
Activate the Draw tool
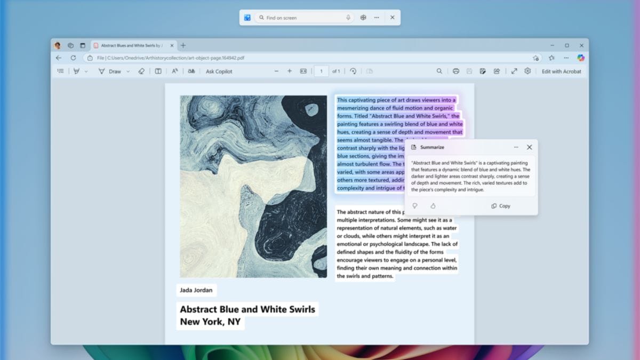point(110,71)
